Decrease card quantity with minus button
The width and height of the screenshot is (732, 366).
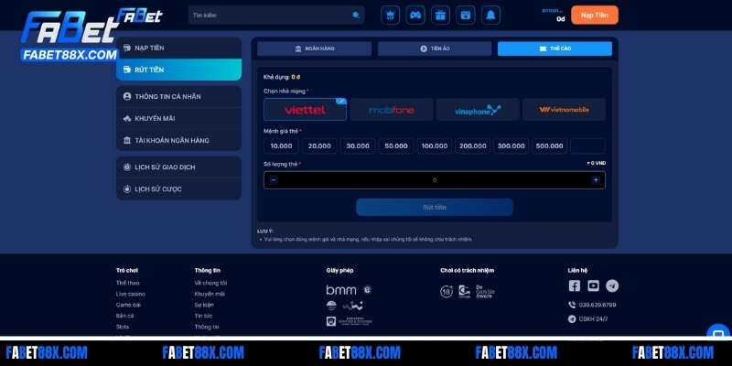tap(274, 180)
